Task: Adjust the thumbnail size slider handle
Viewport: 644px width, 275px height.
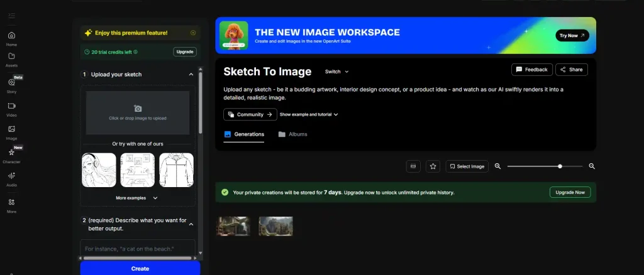Action: point(560,166)
